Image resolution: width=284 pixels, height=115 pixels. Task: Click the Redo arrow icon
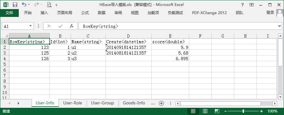(37, 4)
